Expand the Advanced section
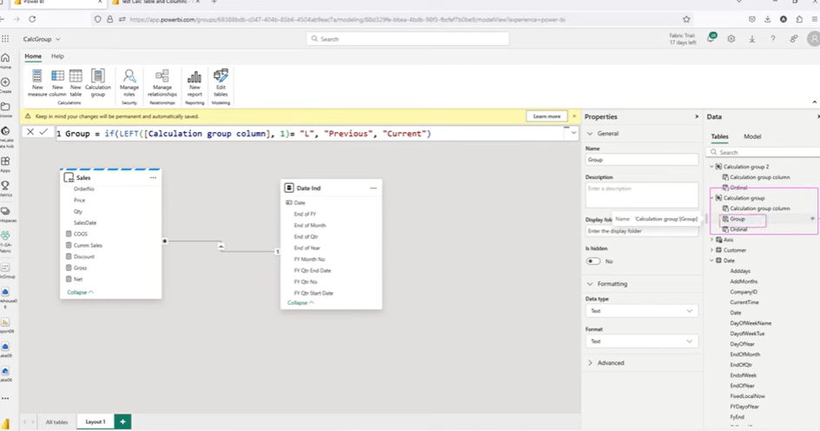820x431 pixels. [x=590, y=362]
